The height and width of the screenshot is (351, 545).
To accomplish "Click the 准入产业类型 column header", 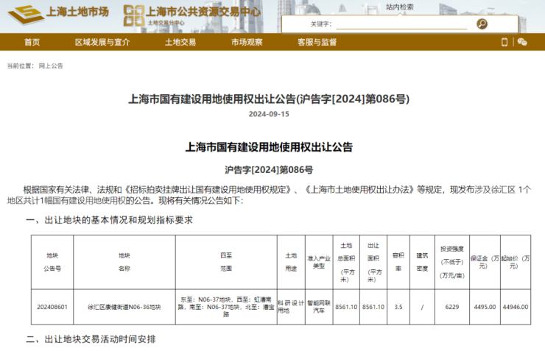I will click(319, 262).
